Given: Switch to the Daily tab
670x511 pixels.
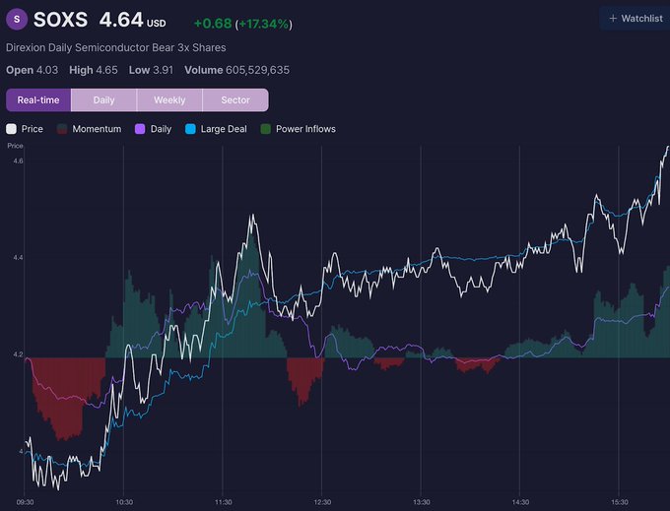Looking at the screenshot, I should [103, 99].
